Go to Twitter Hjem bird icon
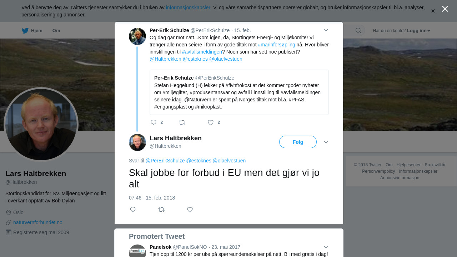457x257 pixels. [x=25, y=31]
